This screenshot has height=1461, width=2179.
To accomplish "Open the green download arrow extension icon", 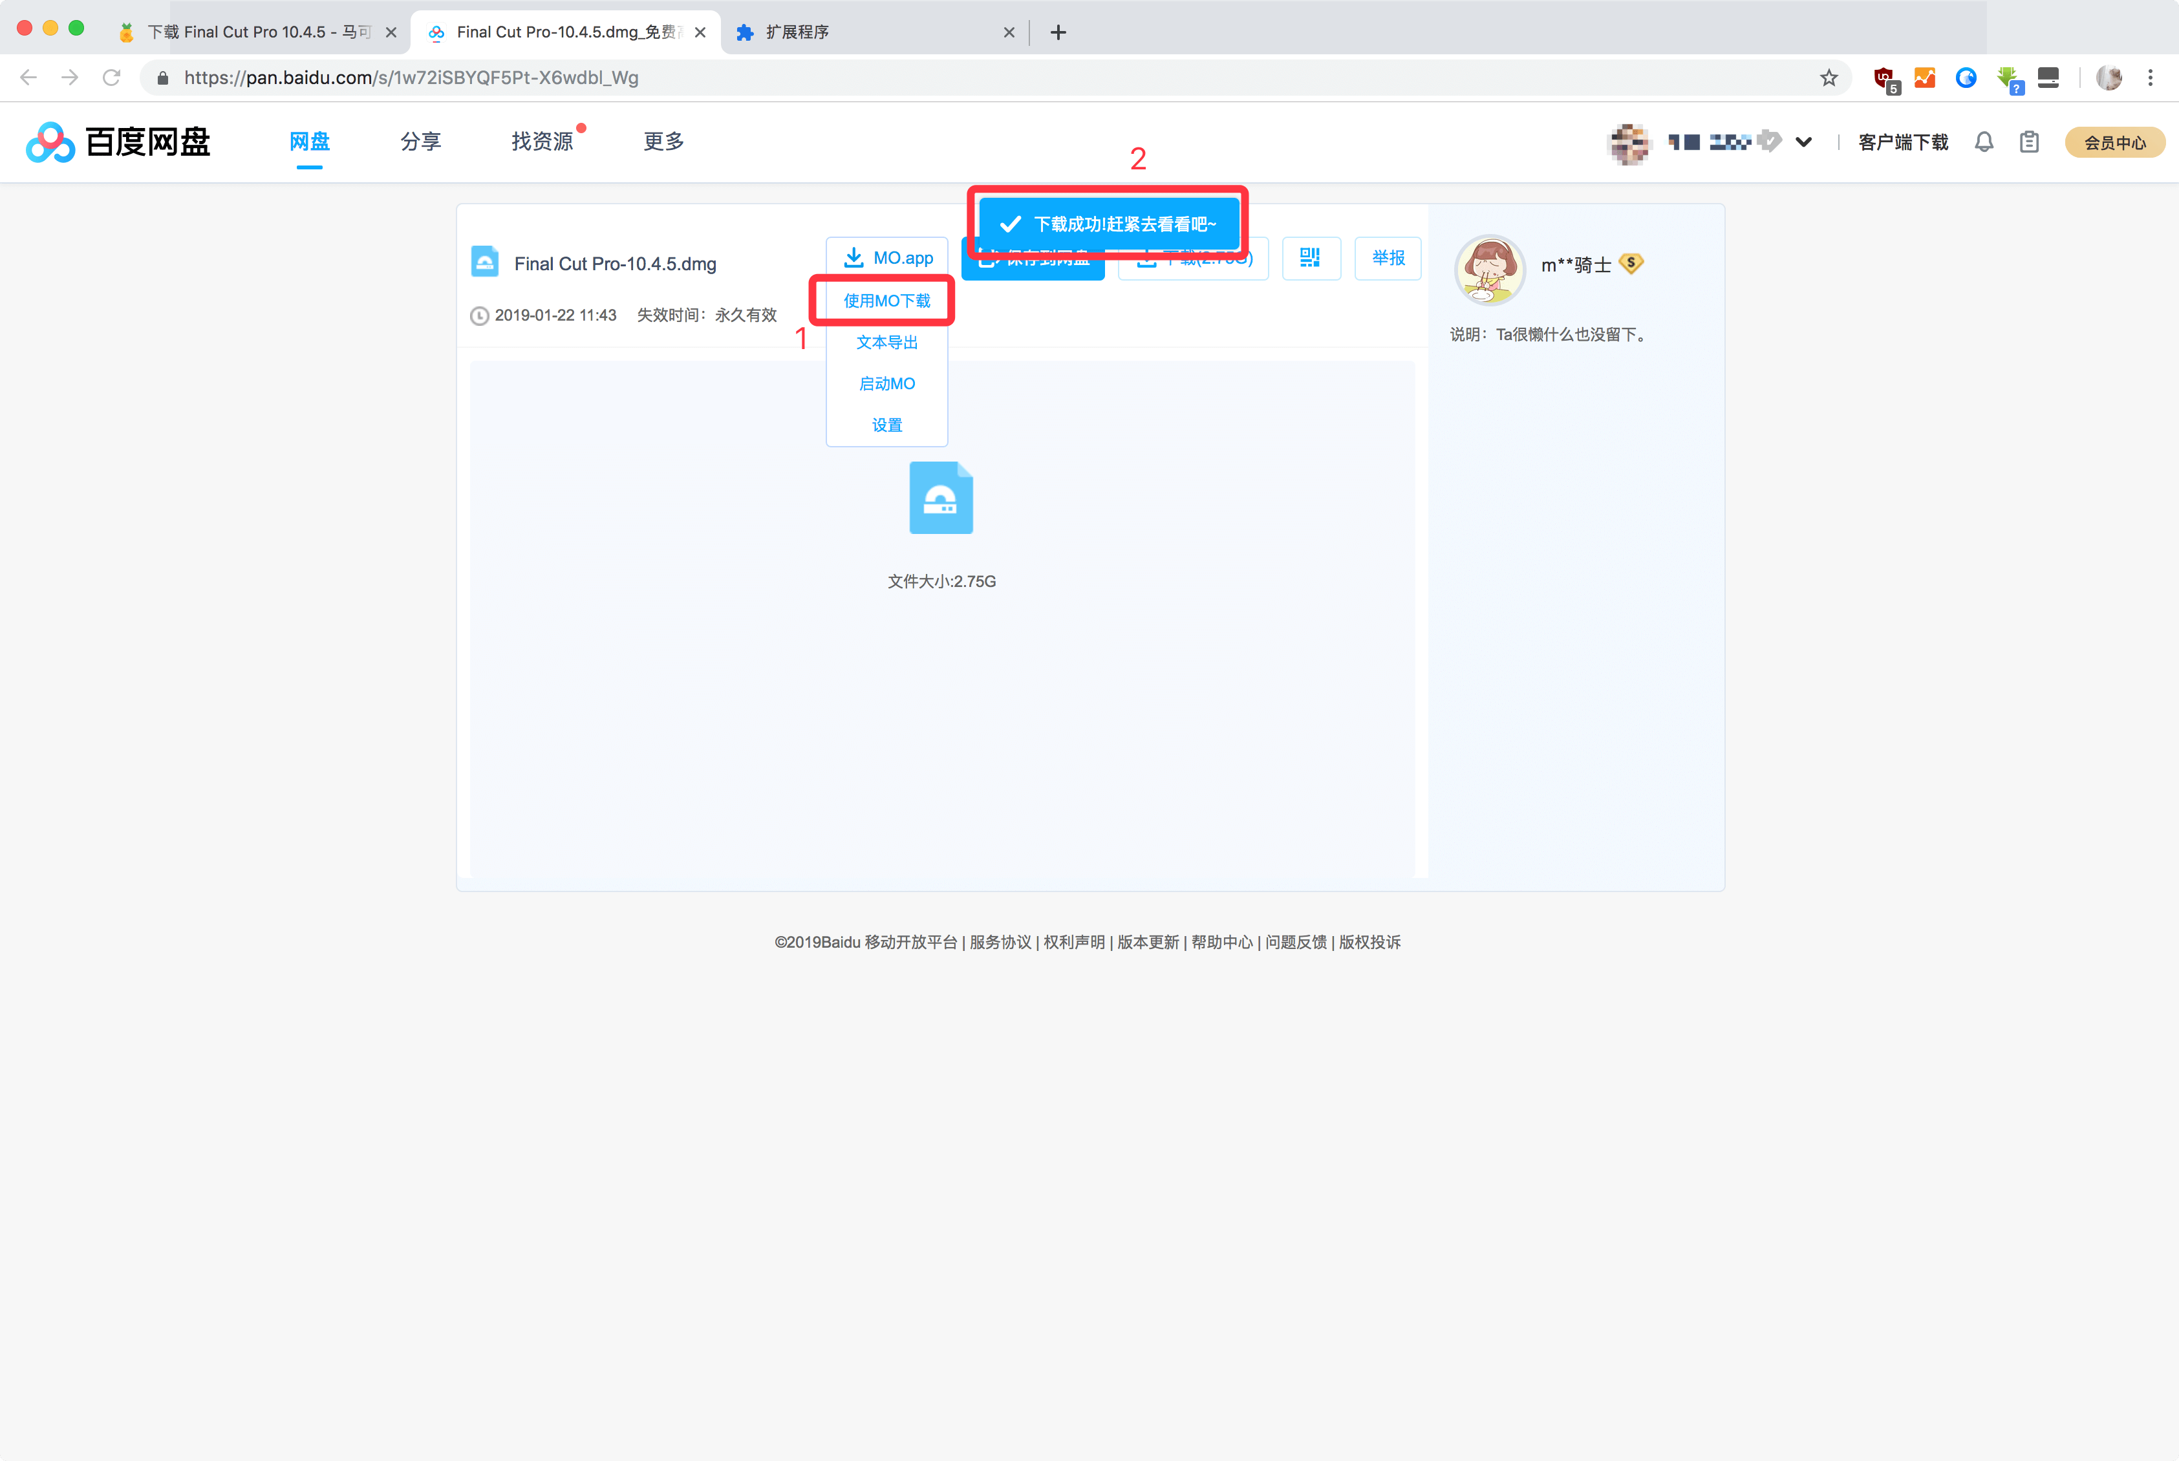I will pyautogui.click(x=2010, y=80).
